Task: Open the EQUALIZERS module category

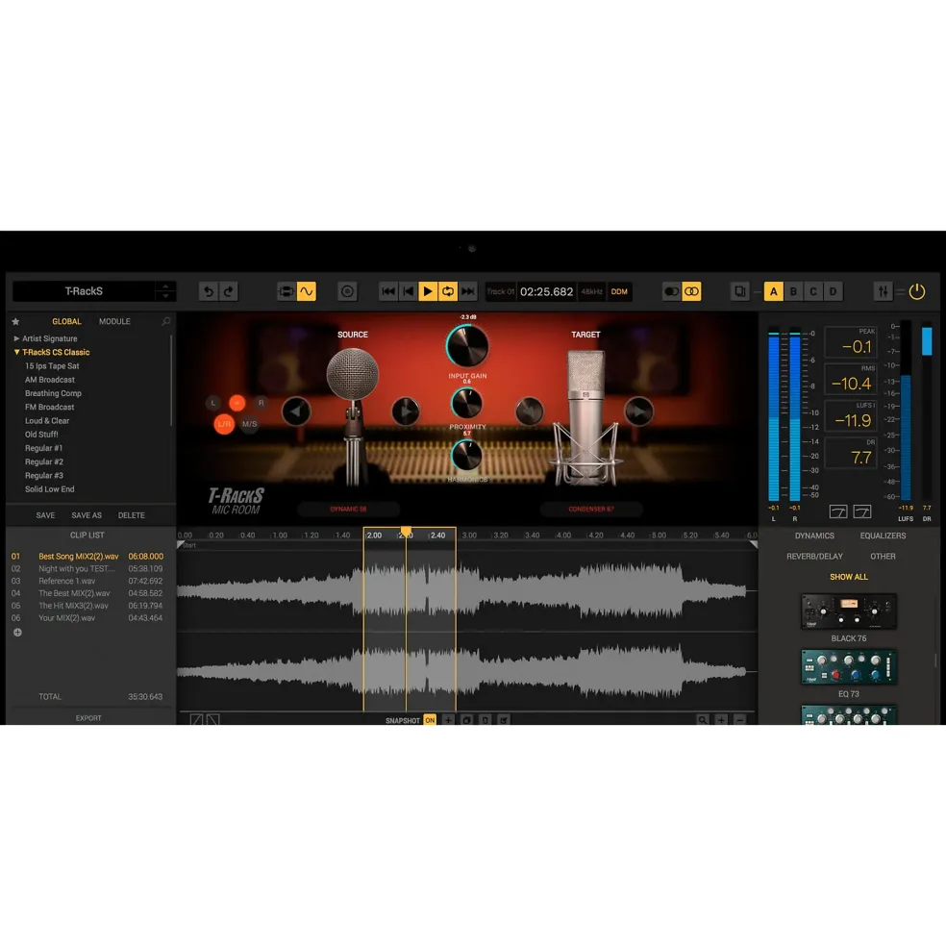Action: pyautogui.click(x=883, y=536)
